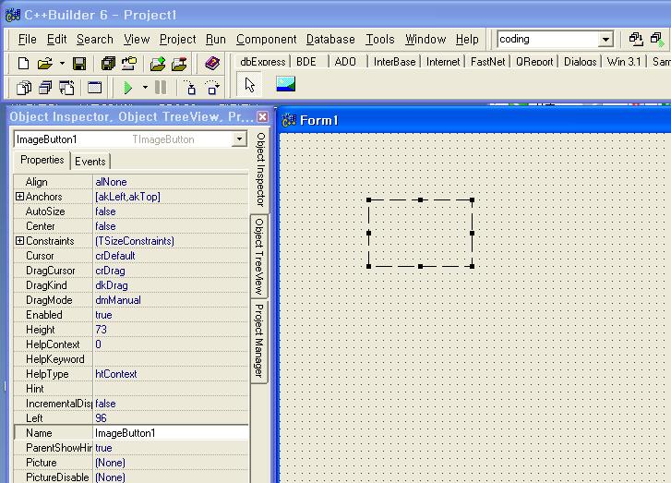Image resolution: width=671 pixels, height=483 pixels.
Task: Switch to Project Manager vertical tab
Action: click(259, 340)
